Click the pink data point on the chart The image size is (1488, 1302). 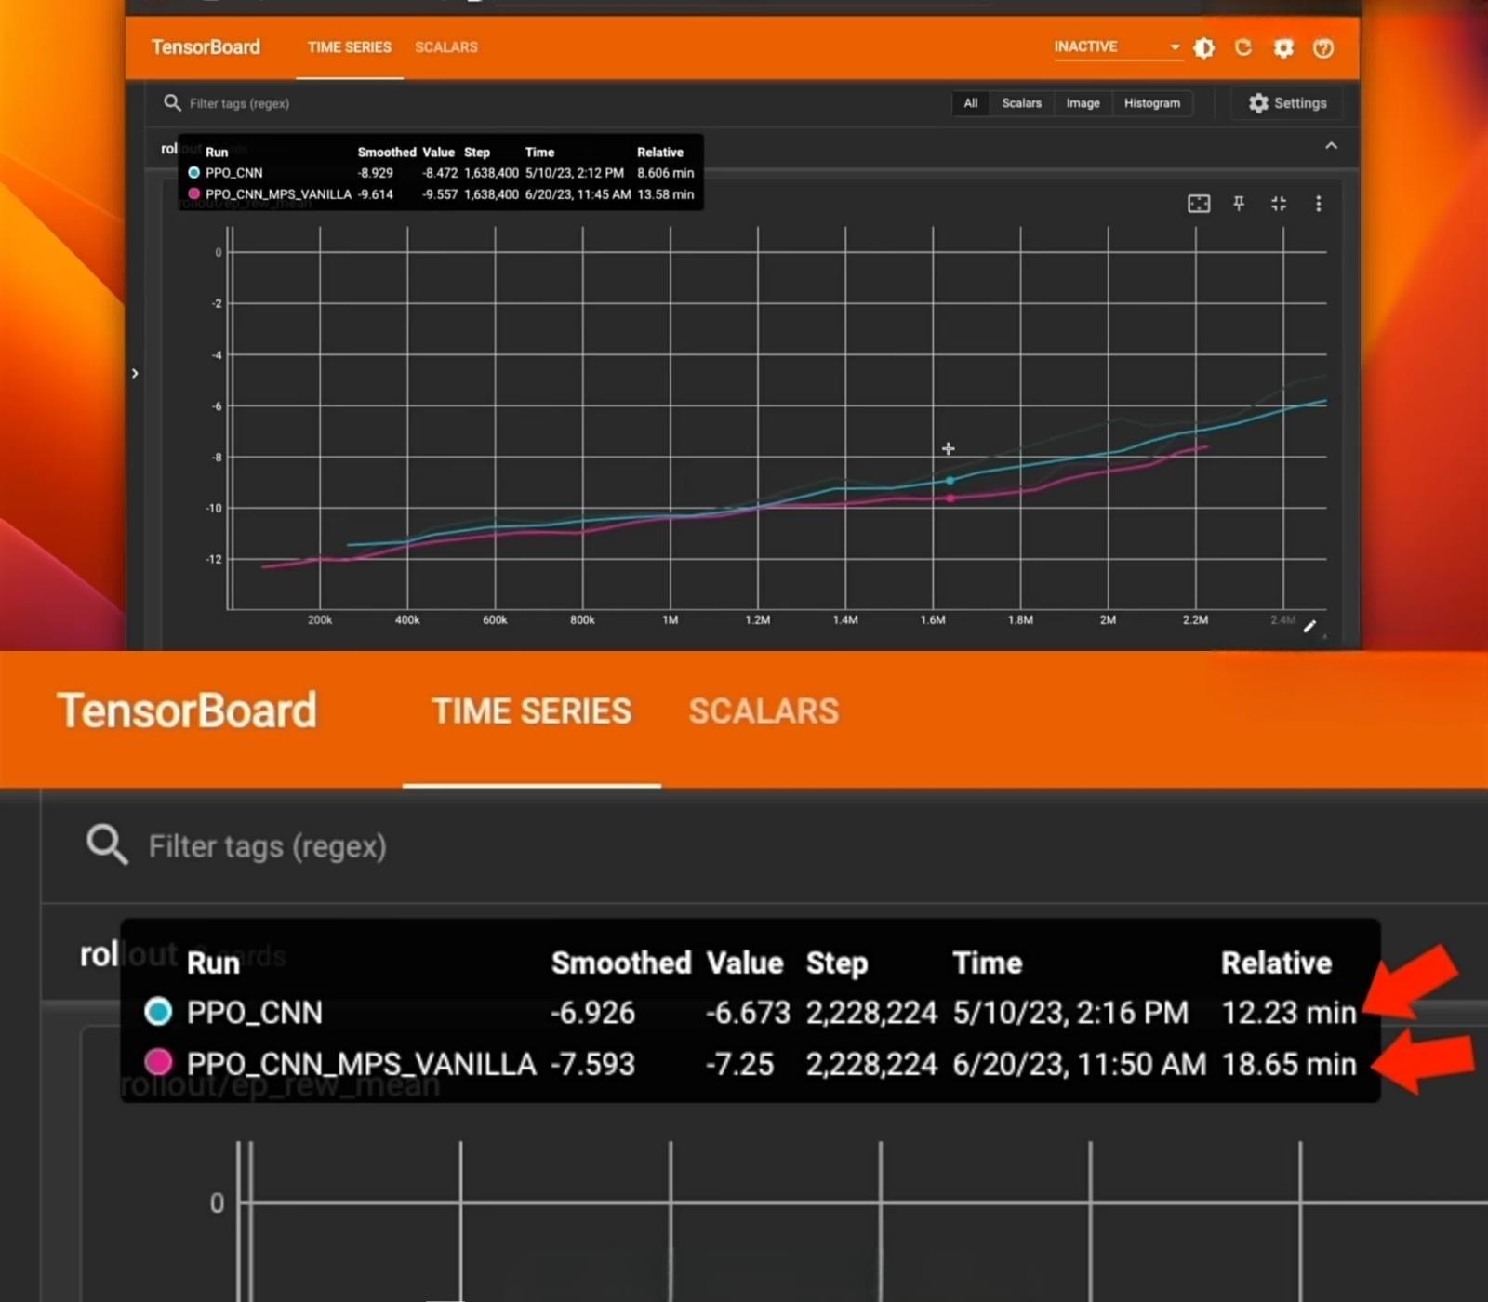pos(950,498)
